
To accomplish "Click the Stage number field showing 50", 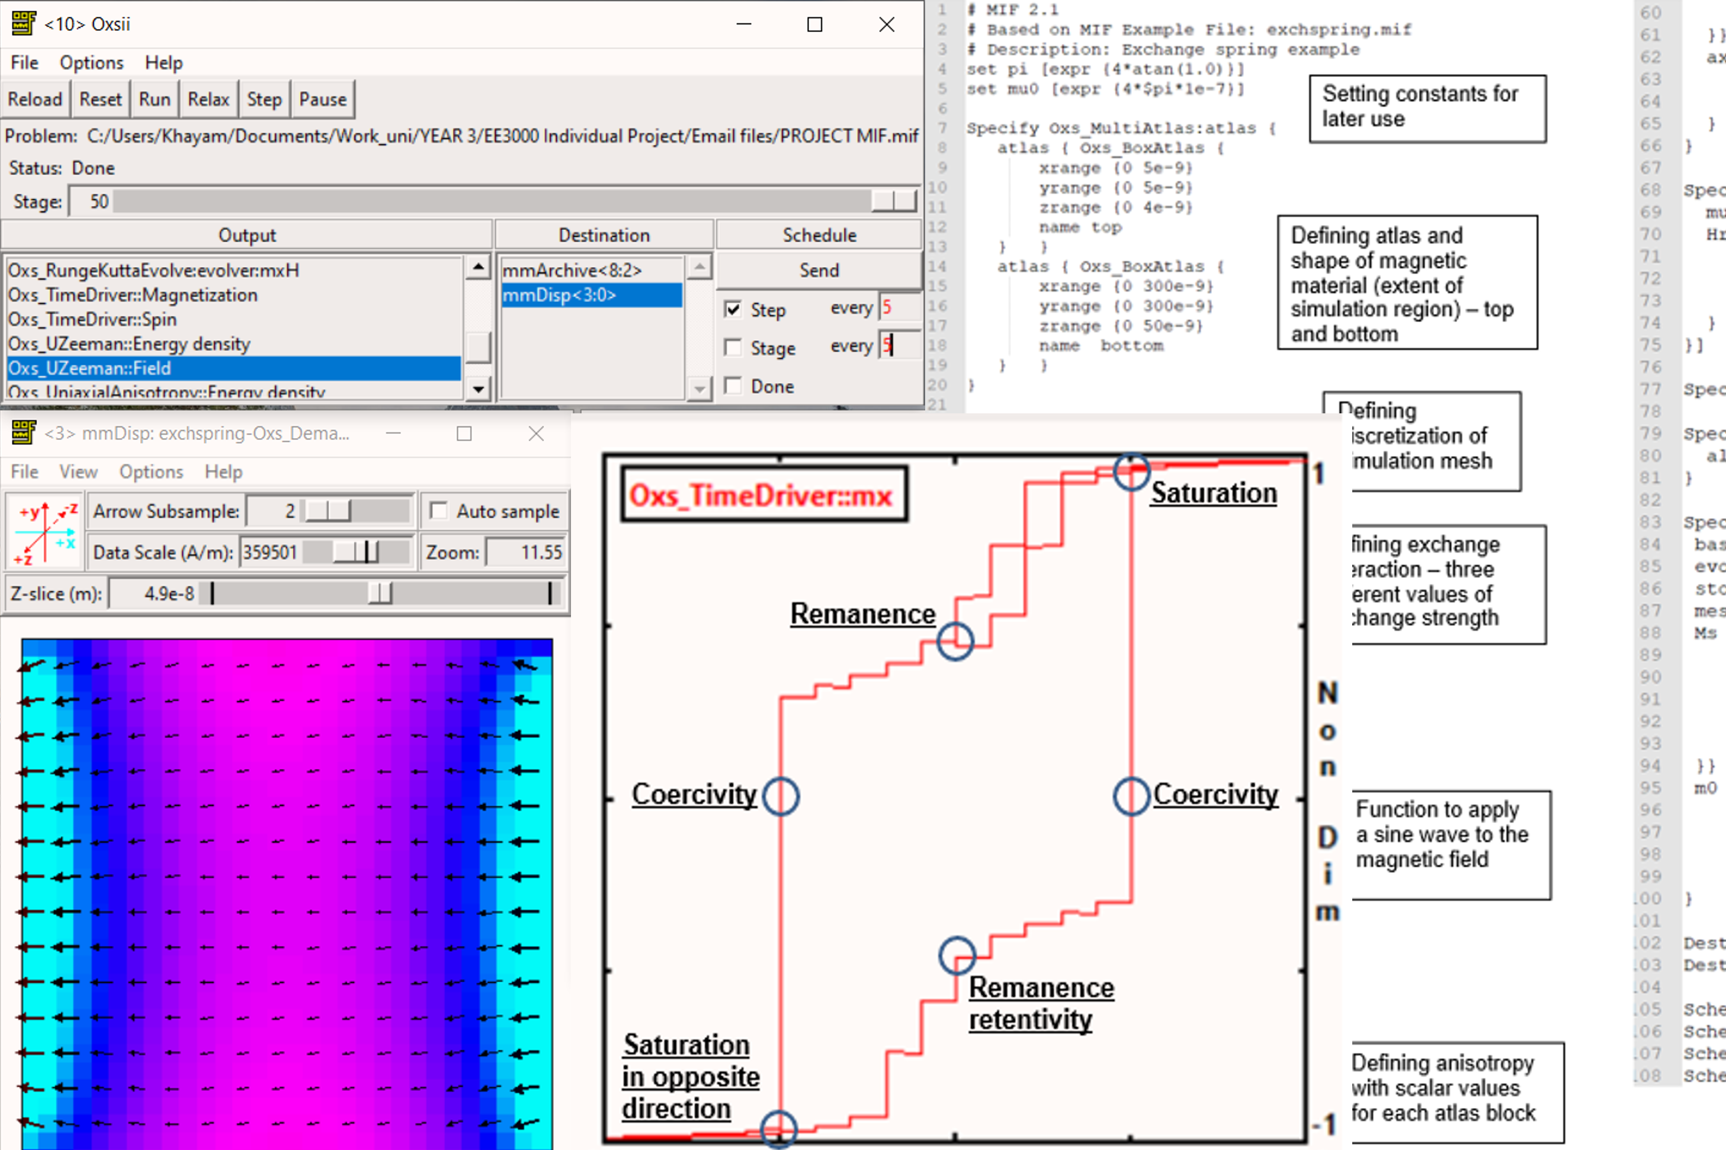I will (x=90, y=201).
